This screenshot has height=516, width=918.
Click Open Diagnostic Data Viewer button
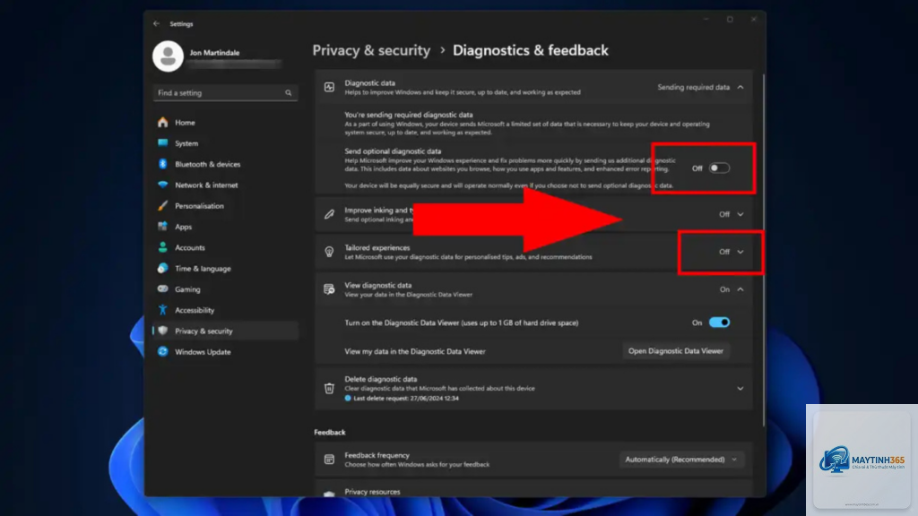[x=676, y=351]
